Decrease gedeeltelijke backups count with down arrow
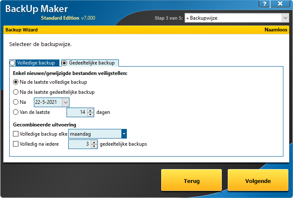 point(94,146)
